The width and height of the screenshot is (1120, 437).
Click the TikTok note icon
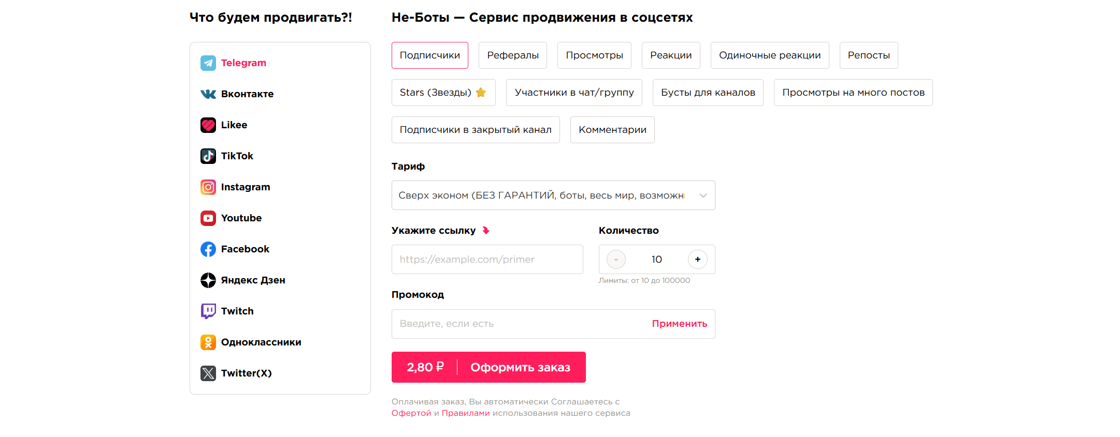(208, 156)
